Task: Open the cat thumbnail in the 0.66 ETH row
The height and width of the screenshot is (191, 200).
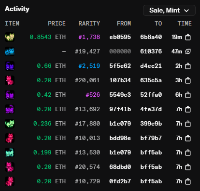Action: tap(10, 66)
